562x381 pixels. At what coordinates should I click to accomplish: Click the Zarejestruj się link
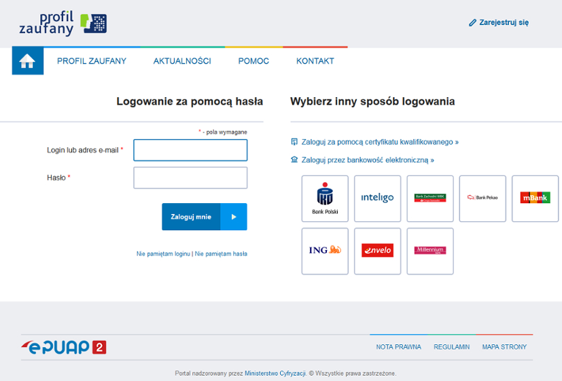(504, 22)
